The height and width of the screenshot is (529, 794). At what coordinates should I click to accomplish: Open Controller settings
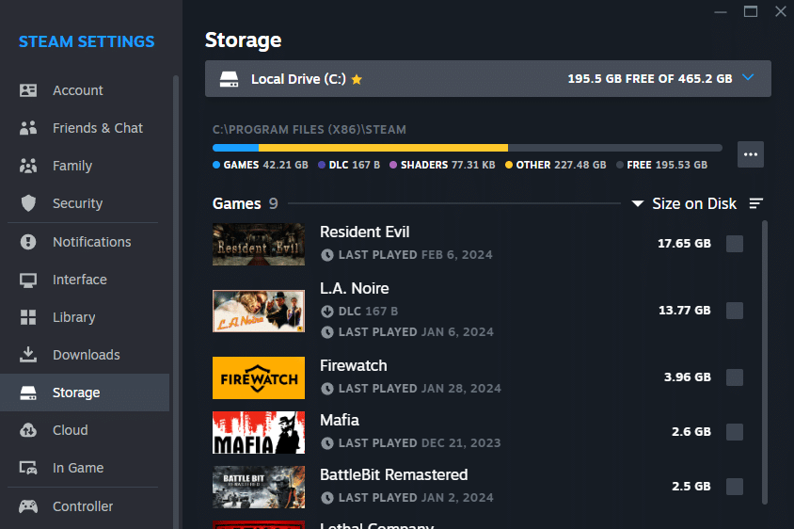(85, 506)
